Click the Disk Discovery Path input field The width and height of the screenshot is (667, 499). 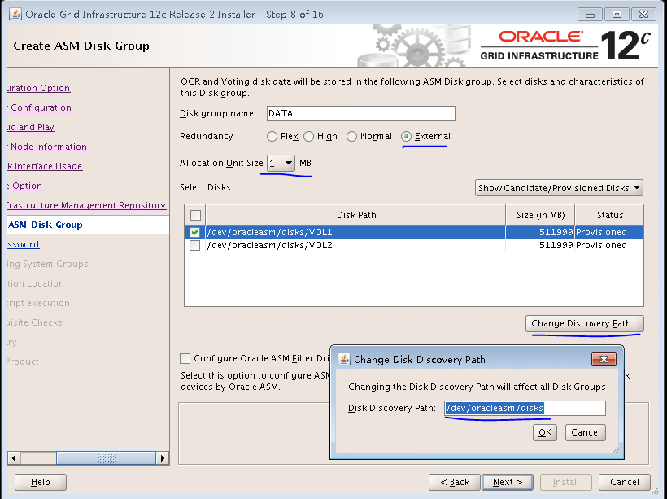click(525, 408)
